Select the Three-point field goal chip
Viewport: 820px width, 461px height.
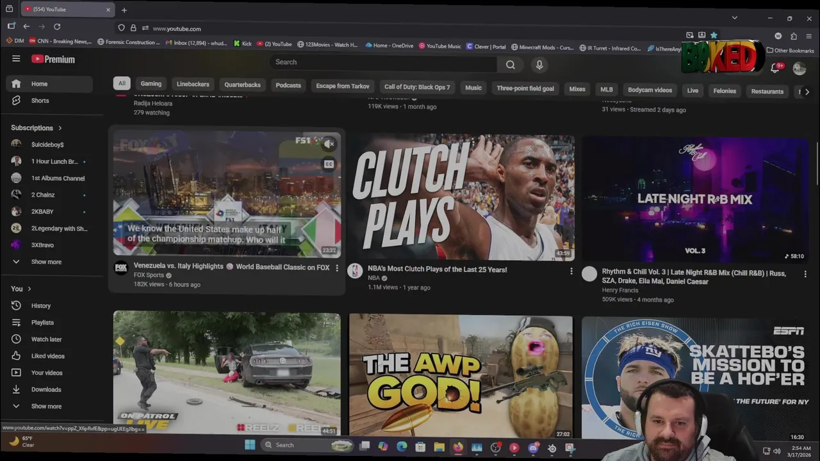click(x=525, y=88)
